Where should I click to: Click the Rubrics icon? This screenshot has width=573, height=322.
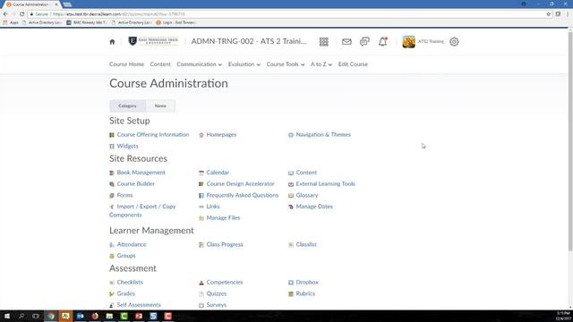tap(291, 294)
